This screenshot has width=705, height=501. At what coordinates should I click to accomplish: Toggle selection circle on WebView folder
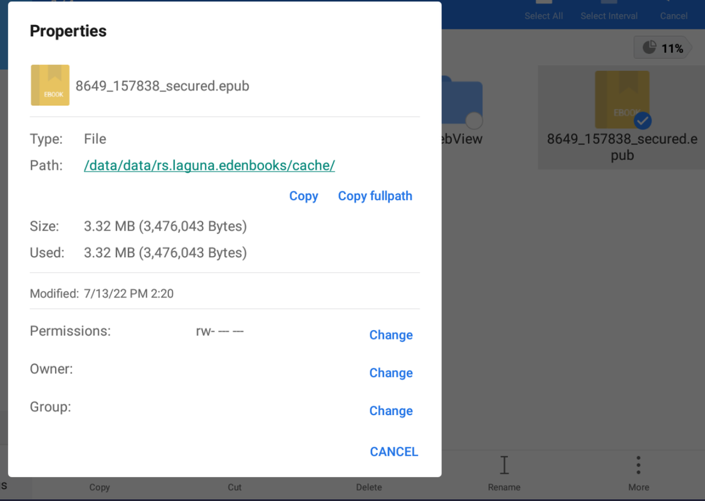[474, 120]
